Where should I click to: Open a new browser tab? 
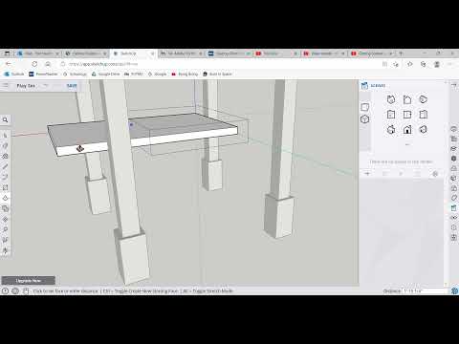point(401,54)
